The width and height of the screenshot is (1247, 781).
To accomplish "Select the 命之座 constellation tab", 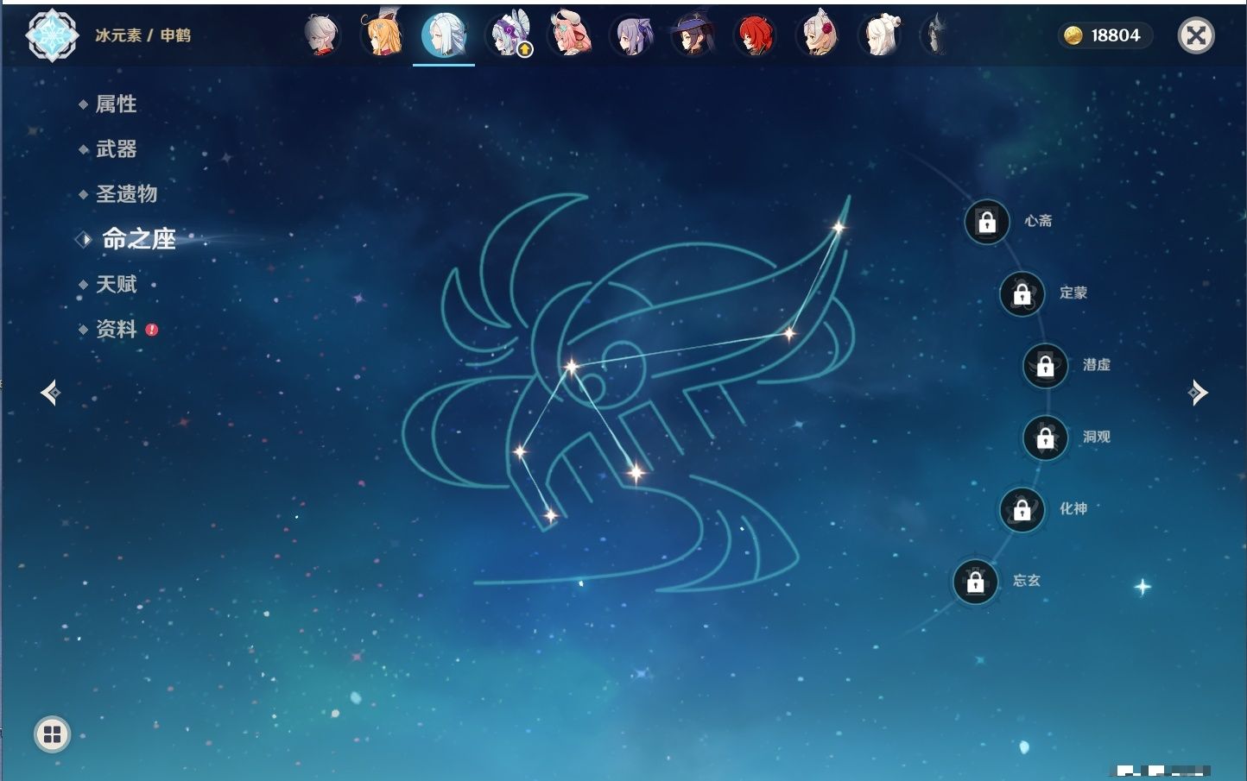I will (138, 239).
